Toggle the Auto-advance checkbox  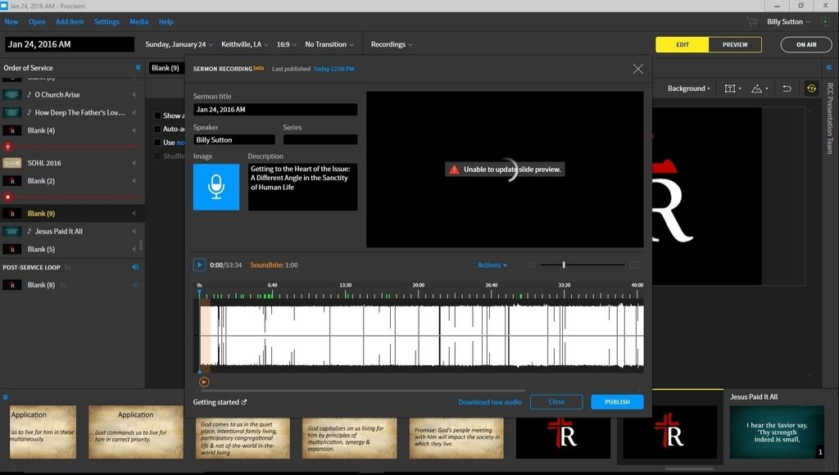157,129
